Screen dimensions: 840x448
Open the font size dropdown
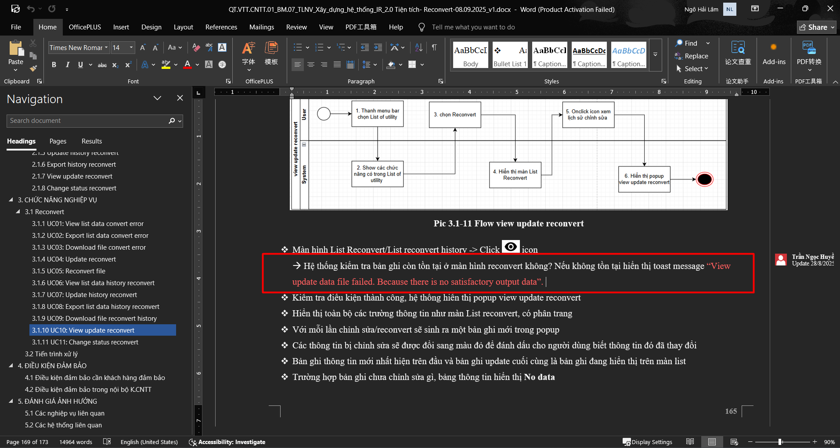131,47
